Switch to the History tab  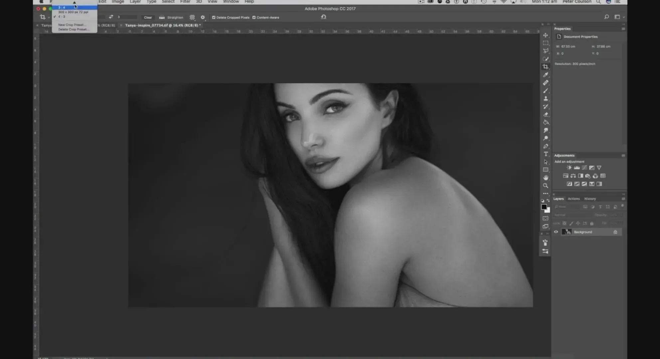[590, 199]
